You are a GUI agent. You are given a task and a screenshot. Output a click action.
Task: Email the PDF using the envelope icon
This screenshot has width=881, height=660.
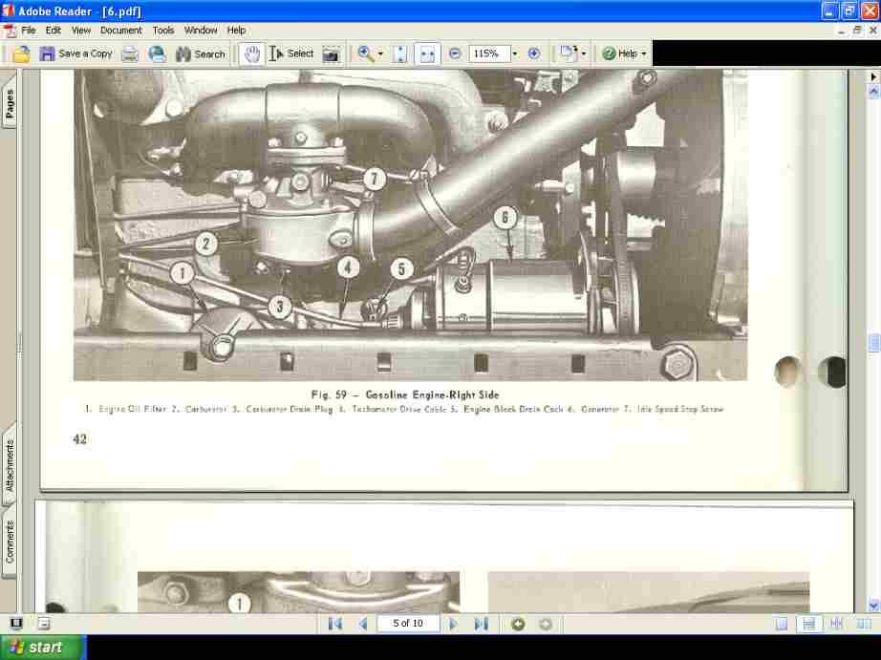[156, 53]
